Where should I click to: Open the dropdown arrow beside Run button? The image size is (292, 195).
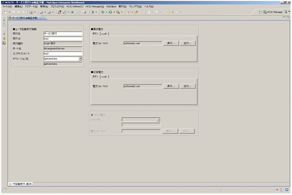(113, 12)
